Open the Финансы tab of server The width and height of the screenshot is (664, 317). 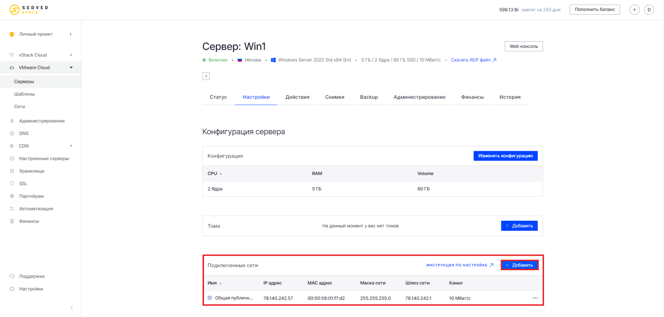[472, 97]
